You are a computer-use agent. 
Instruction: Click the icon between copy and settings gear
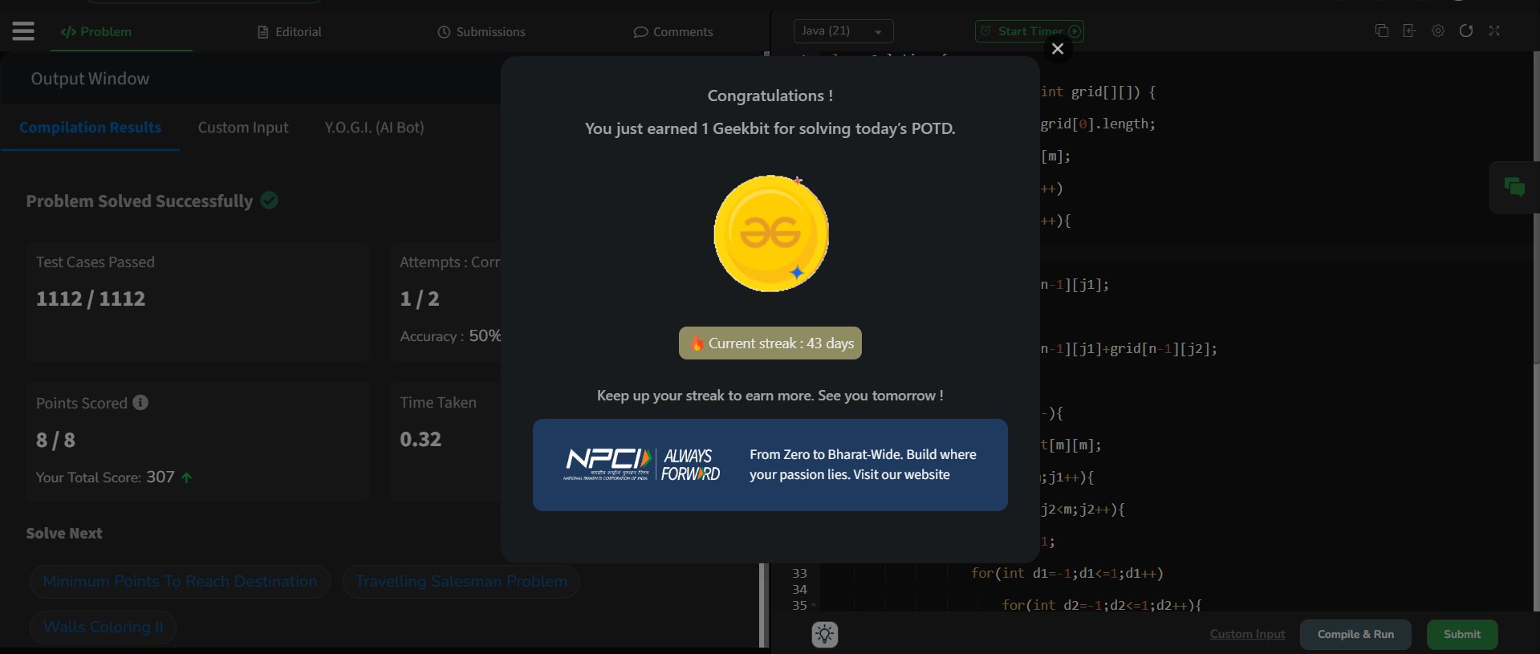1409,30
